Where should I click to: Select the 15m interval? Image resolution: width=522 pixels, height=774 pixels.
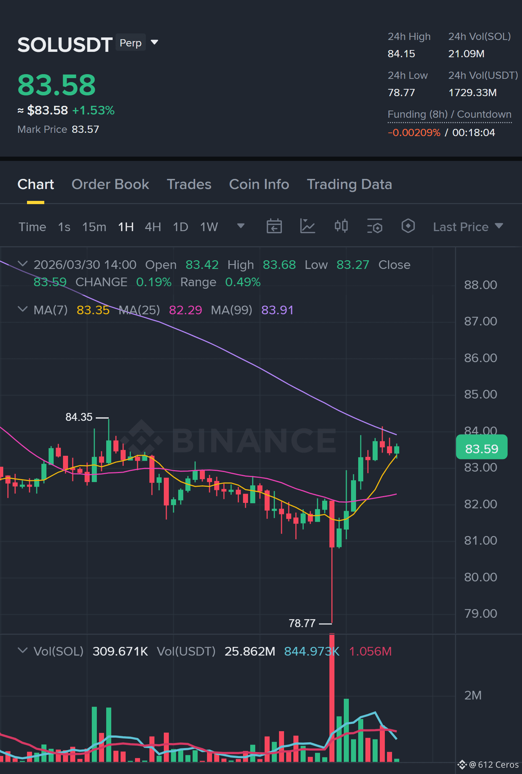[94, 227]
